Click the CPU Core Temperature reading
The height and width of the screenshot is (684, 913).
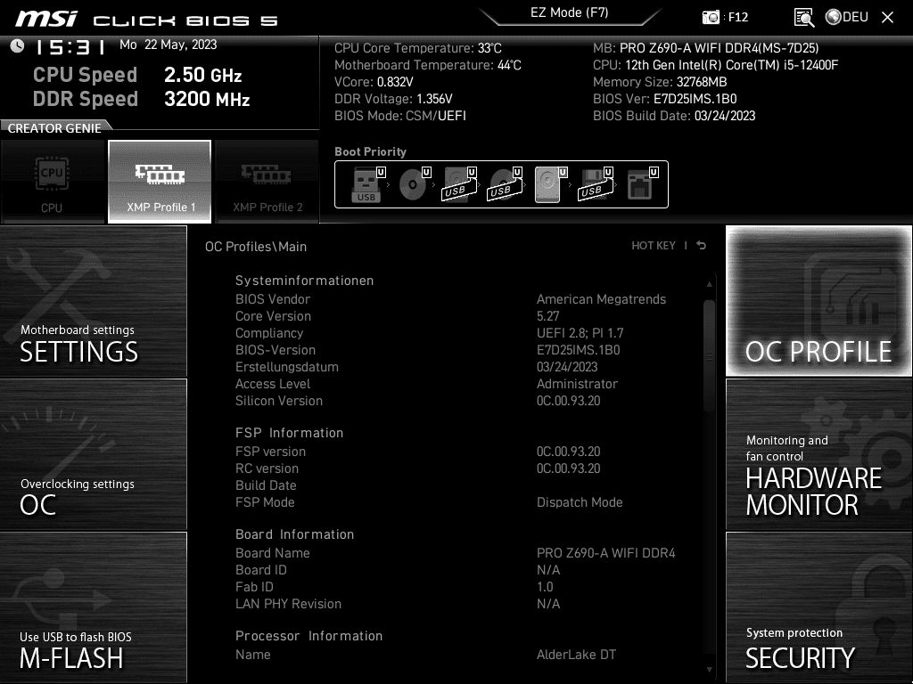[417, 48]
